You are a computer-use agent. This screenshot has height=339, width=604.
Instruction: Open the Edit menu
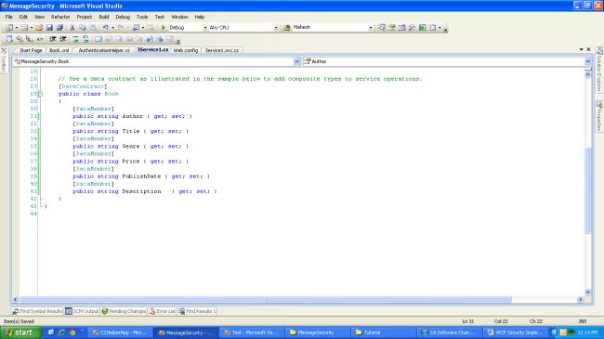[x=23, y=17]
